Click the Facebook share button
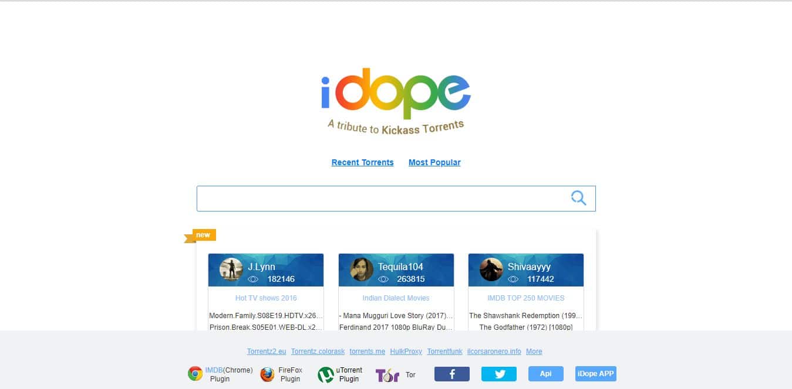The image size is (792, 389). point(452,374)
